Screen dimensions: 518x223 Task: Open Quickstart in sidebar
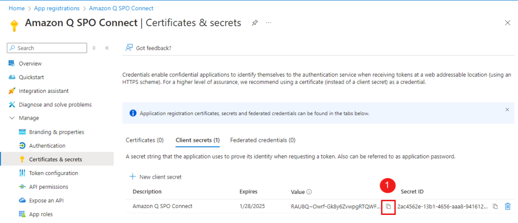click(x=31, y=77)
